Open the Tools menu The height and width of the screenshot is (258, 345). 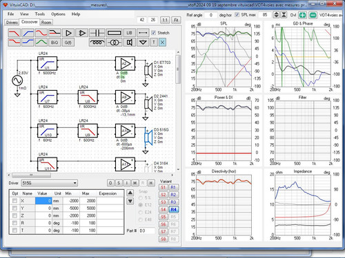40,14
